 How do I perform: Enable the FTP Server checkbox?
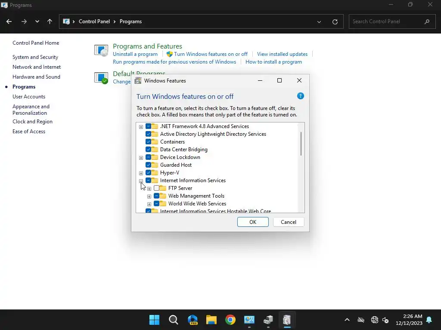156,188
